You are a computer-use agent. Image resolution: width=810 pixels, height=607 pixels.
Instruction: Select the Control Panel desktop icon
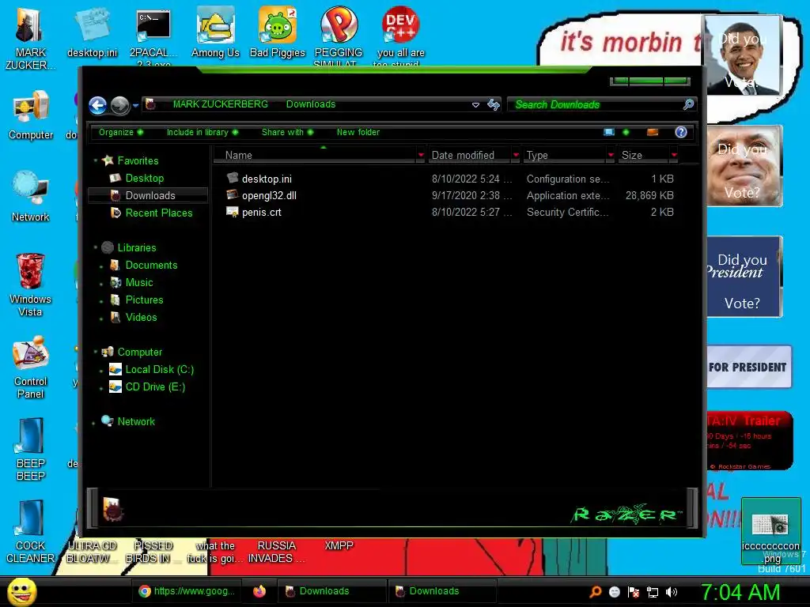(x=31, y=368)
